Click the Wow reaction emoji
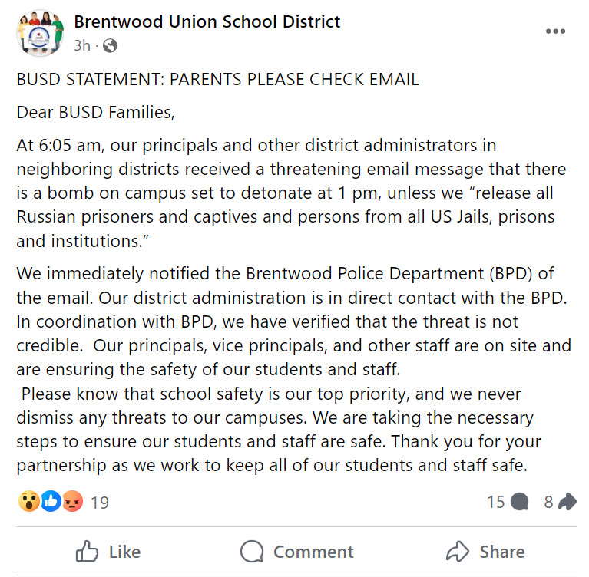 [x=28, y=502]
